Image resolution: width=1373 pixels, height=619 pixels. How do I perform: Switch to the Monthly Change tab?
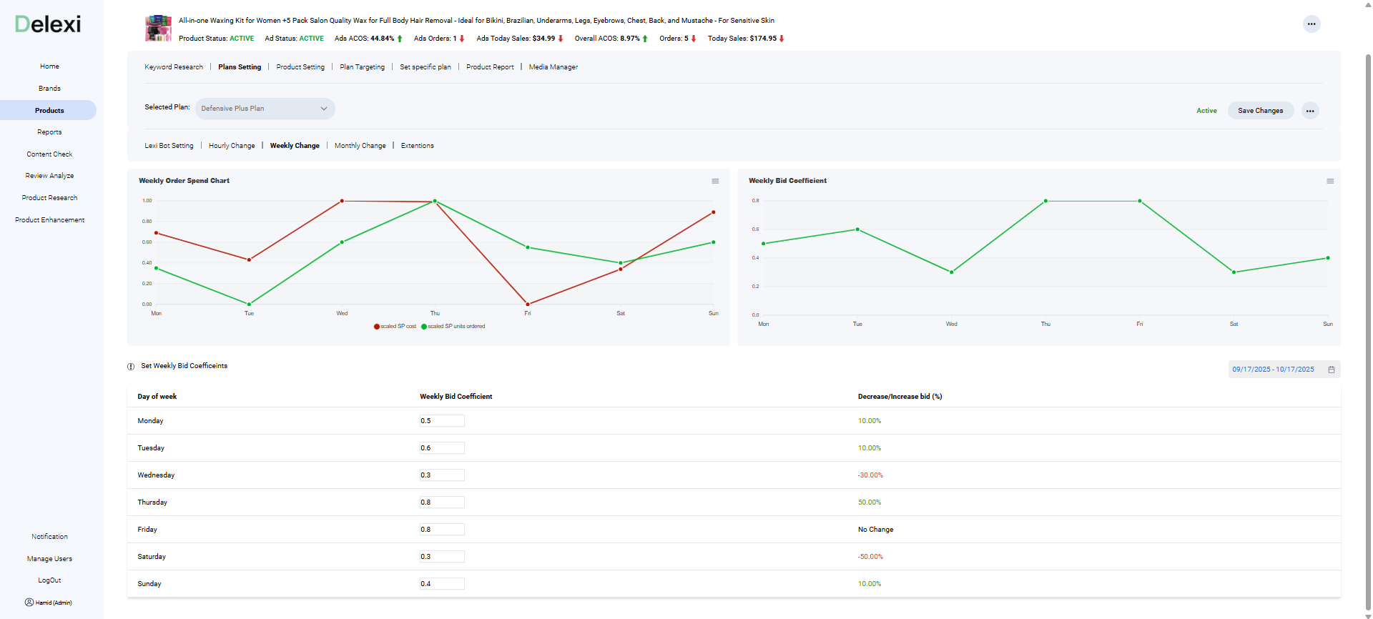(x=360, y=146)
